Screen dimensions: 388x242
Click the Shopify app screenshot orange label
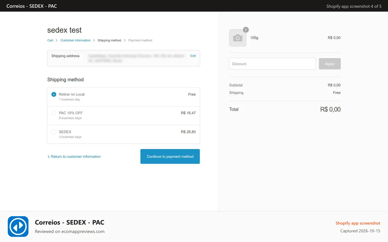[x=358, y=223]
